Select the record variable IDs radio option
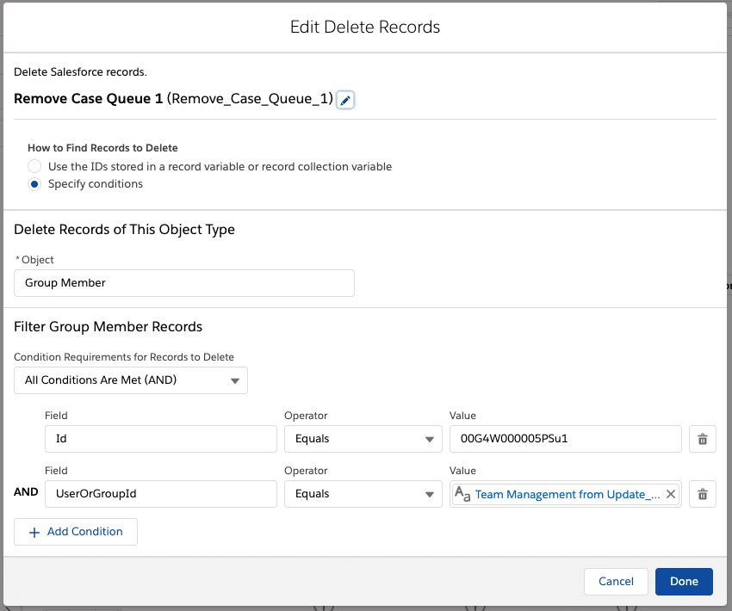The height and width of the screenshot is (611, 732). (x=34, y=166)
